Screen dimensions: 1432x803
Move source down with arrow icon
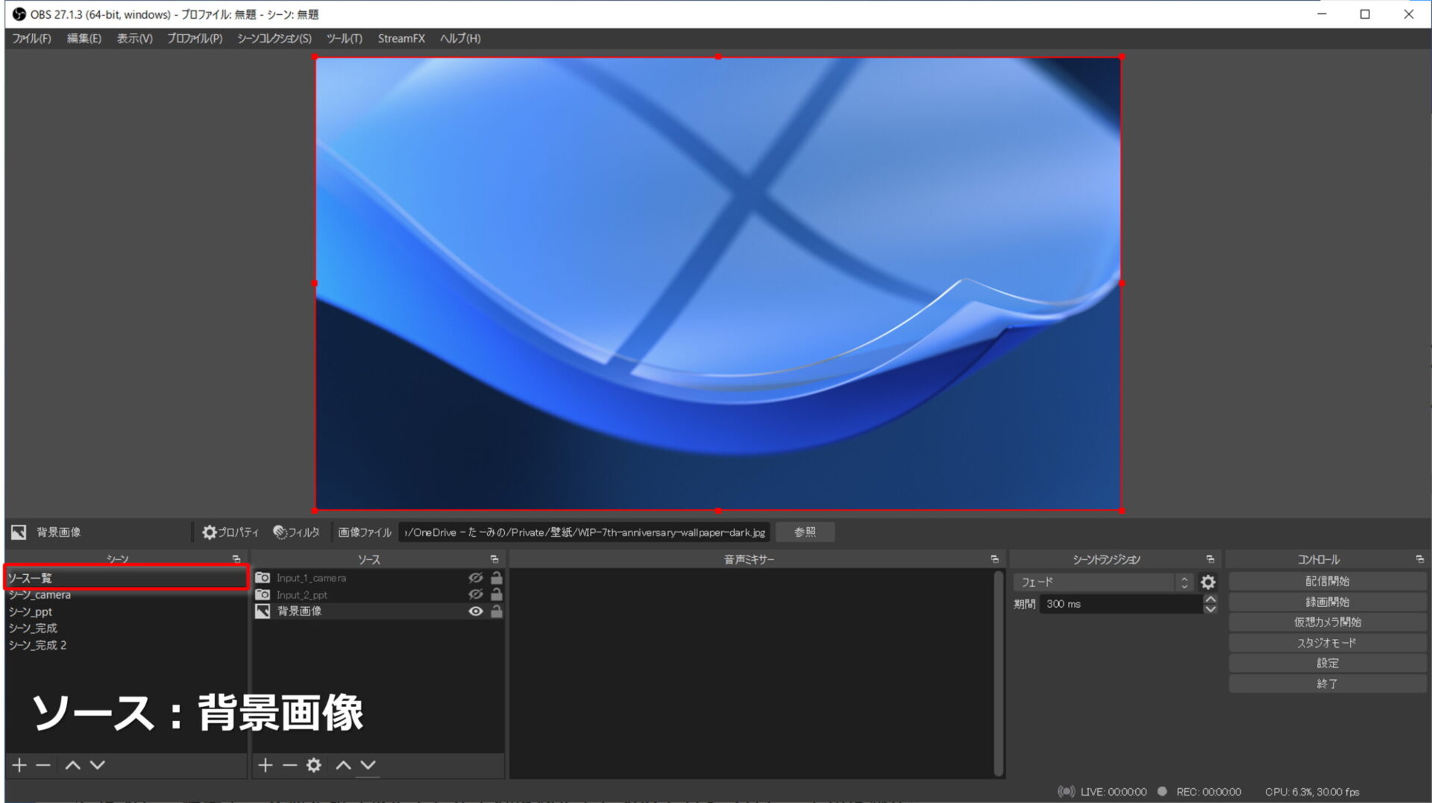[368, 765]
